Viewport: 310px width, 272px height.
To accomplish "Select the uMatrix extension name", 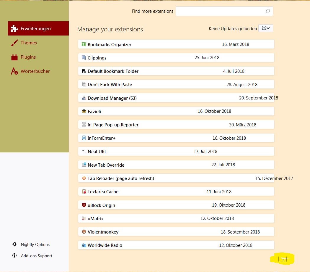I will tap(95, 218).
